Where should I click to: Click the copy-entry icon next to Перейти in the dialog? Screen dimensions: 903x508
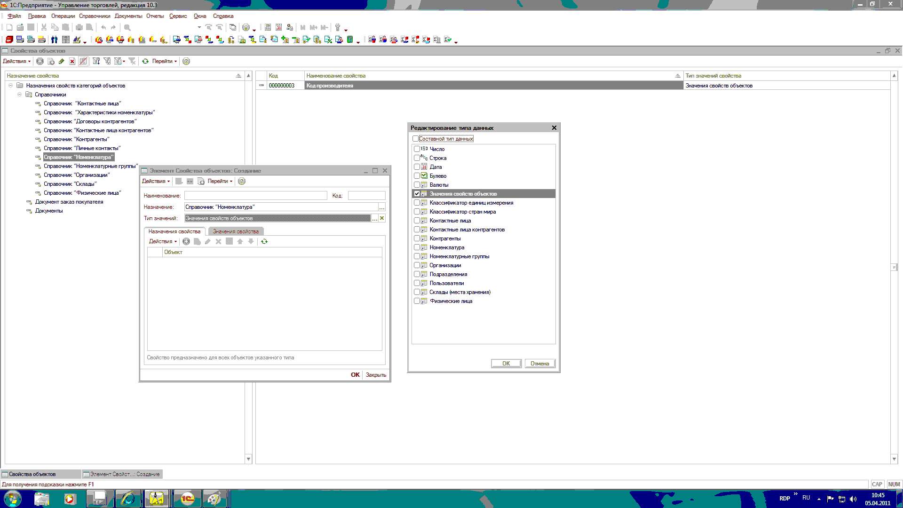pyautogui.click(x=201, y=181)
